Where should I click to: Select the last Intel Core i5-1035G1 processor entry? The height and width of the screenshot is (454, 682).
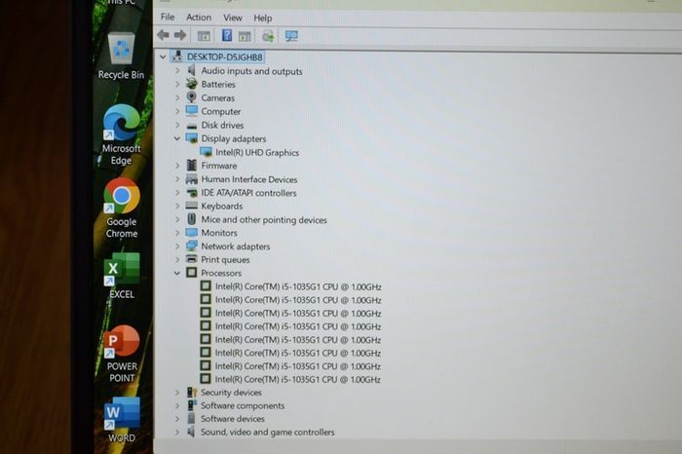click(x=298, y=379)
